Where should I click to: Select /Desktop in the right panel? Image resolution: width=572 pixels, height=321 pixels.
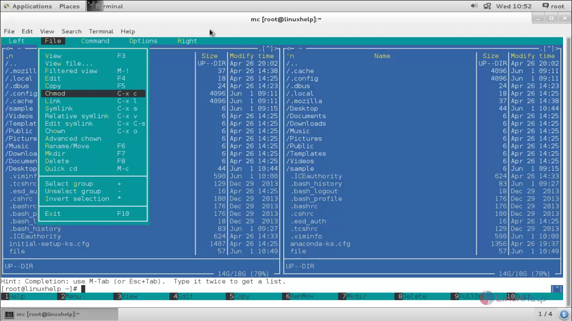pyautogui.click(x=302, y=108)
